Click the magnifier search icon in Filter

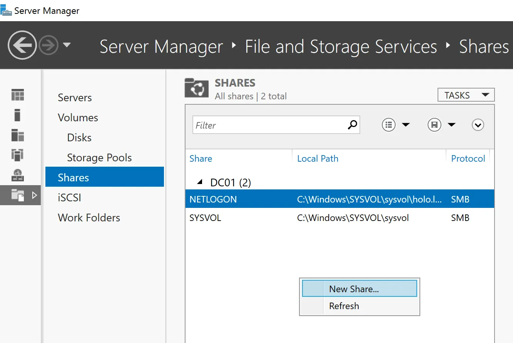click(352, 124)
